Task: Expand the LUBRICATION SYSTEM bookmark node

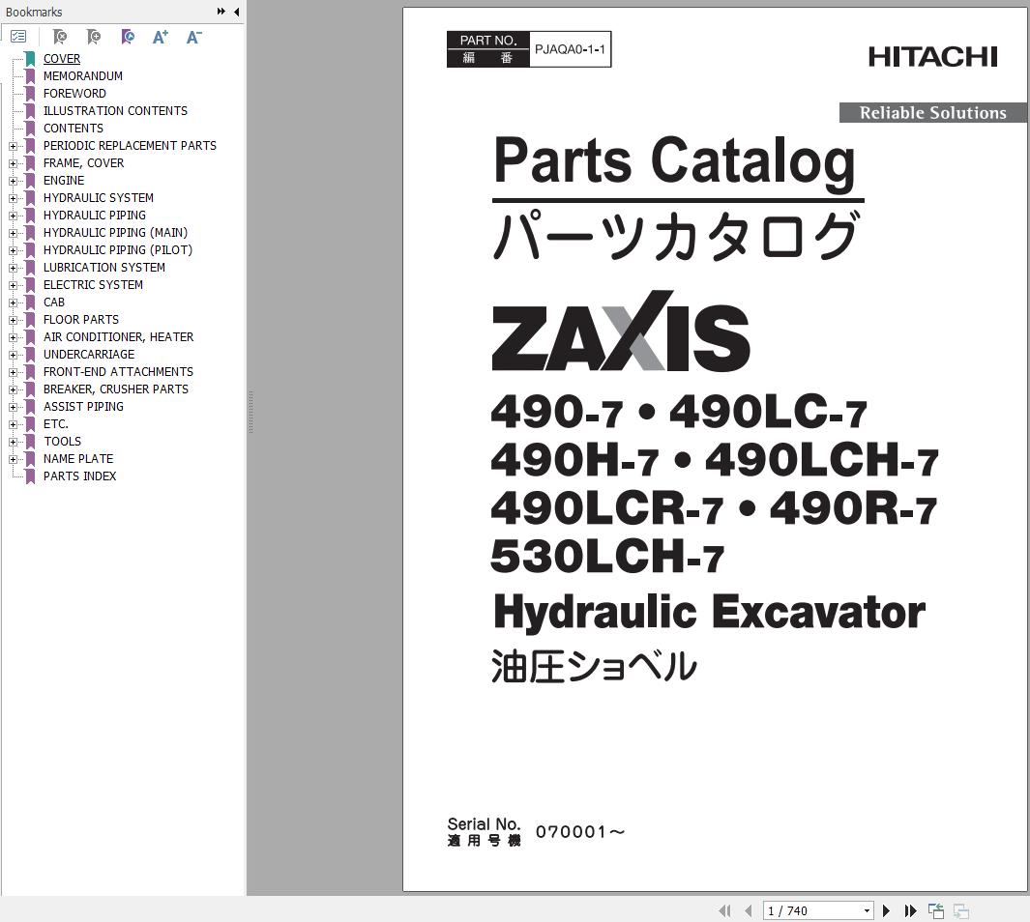Action: (x=13, y=268)
